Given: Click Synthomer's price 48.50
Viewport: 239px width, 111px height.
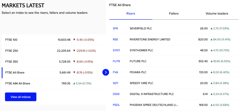Looking at the screenshot, I should [204, 50].
